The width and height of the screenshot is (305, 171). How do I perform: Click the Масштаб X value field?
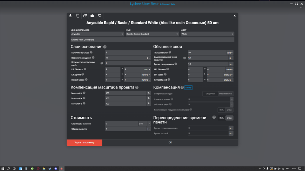pyautogui.click(x=126, y=93)
